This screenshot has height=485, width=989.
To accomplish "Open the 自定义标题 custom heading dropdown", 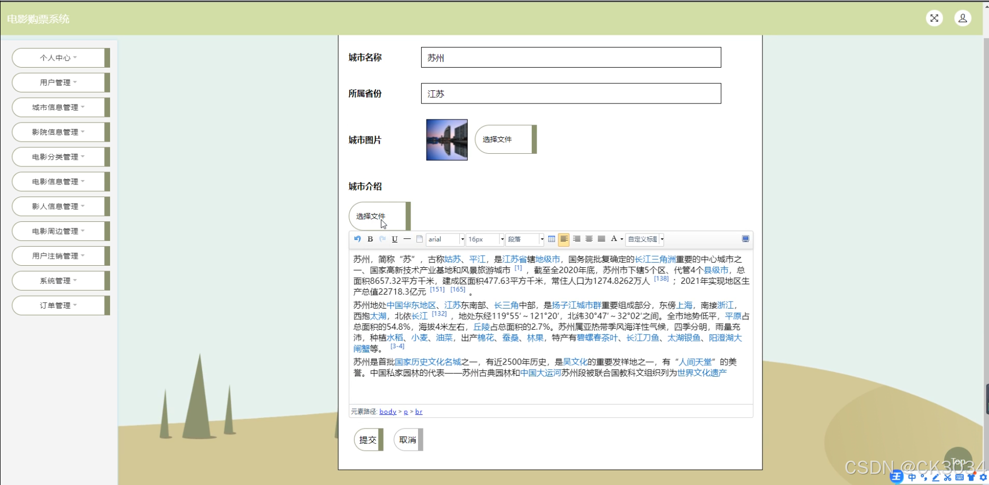I will coord(645,239).
